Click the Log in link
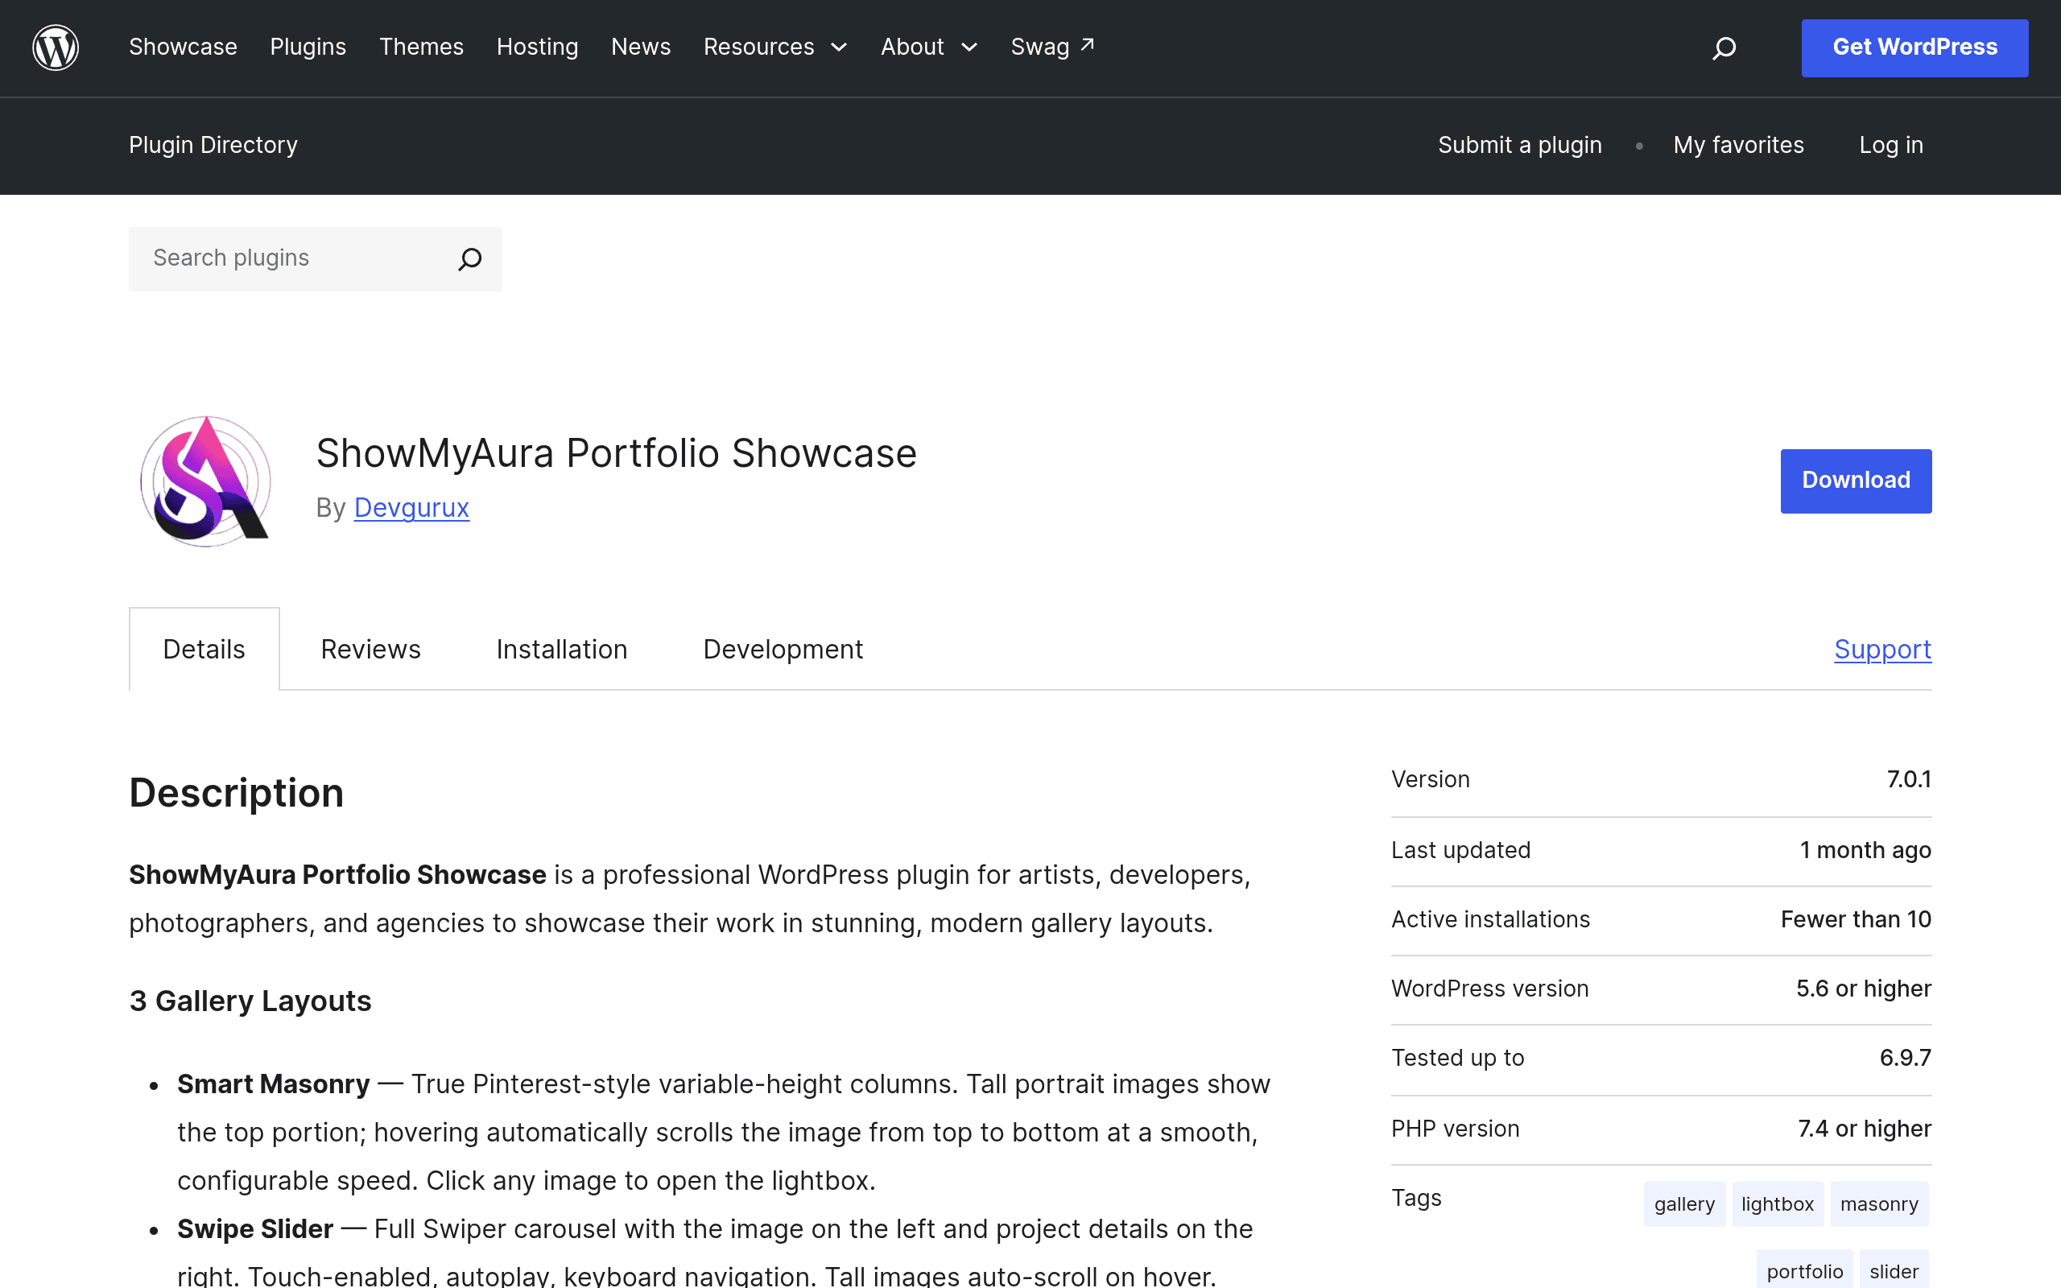Image resolution: width=2061 pixels, height=1288 pixels. (x=1891, y=145)
